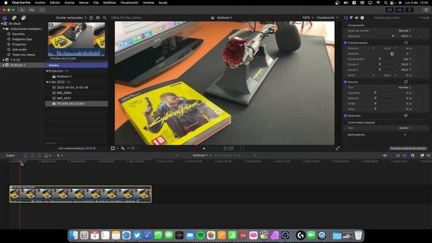The height and width of the screenshot is (243, 432).
Task: Select PRUEBA MULTICAM clip in the timeline
Action: 80,194
